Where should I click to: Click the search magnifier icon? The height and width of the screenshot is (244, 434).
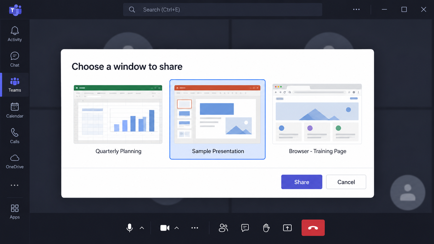point(132,10)
